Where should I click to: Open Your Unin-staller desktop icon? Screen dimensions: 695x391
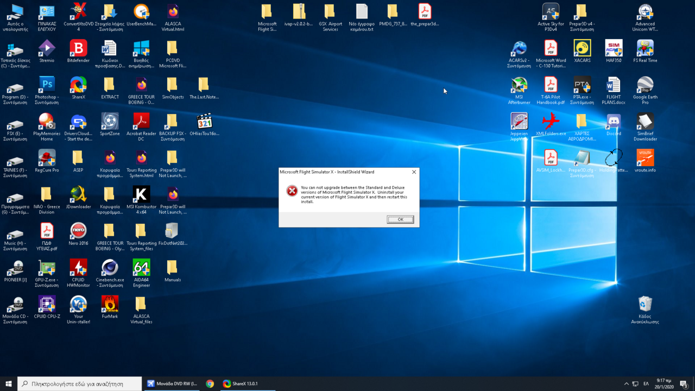pos(78,310)
